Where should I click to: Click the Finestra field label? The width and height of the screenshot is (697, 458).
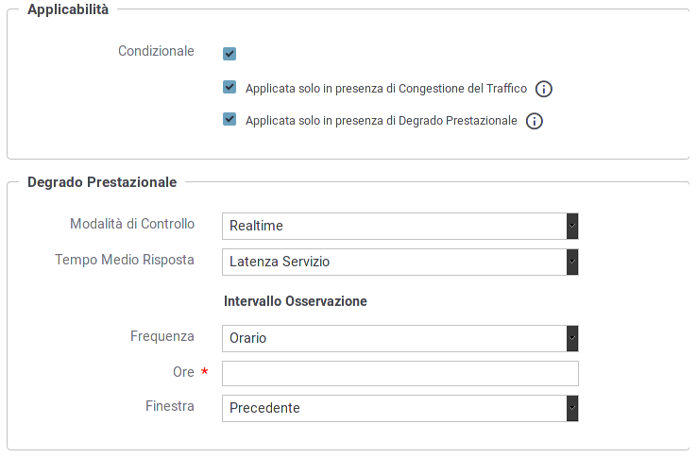(x=170, y=406)
